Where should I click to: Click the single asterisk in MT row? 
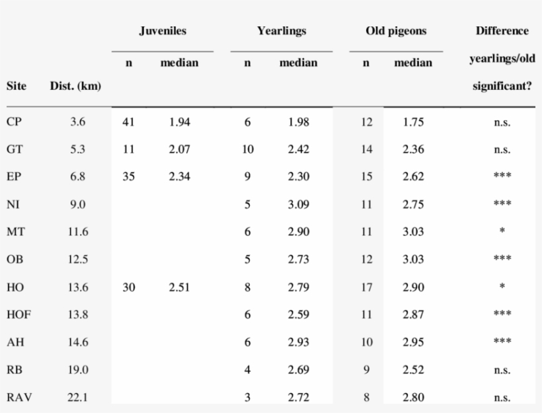coord(502,233)
